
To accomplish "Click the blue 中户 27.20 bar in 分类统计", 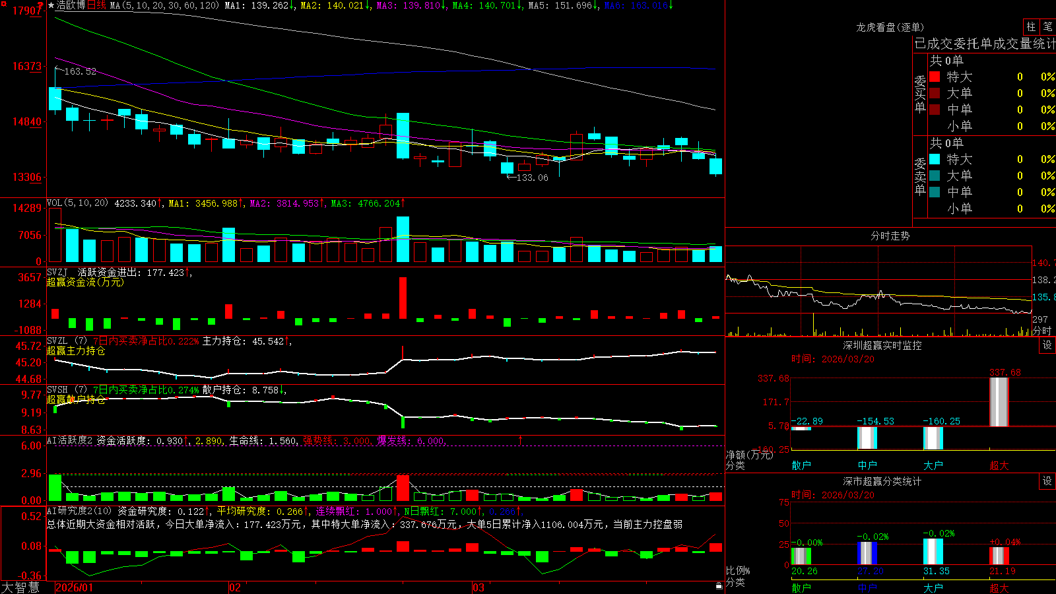I will 867,553.
